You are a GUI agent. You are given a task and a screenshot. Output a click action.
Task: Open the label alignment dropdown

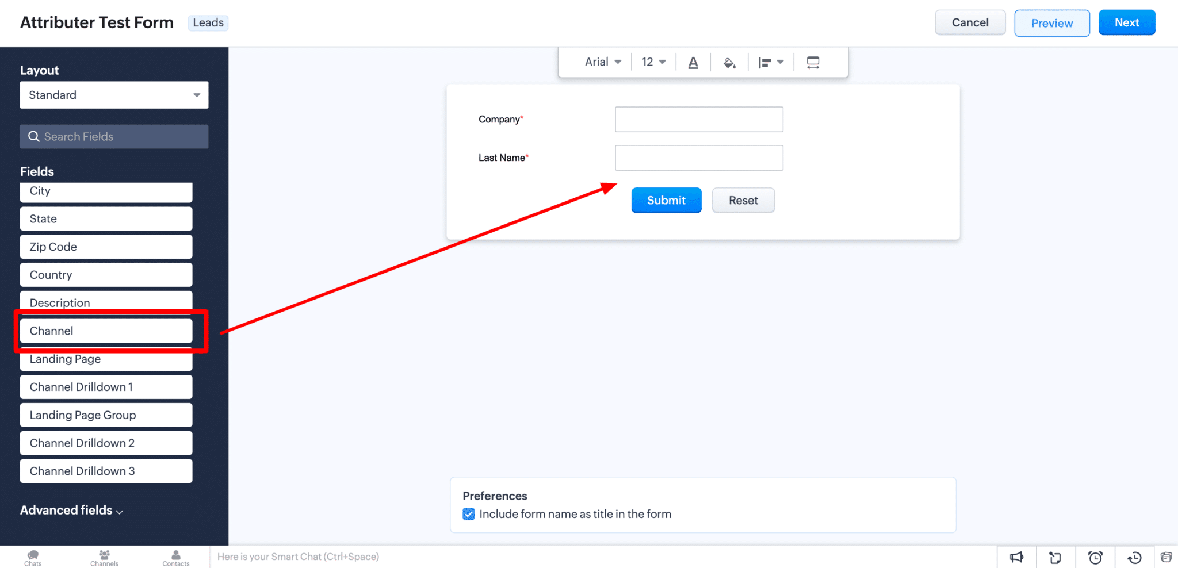click(x=771, y=63)
